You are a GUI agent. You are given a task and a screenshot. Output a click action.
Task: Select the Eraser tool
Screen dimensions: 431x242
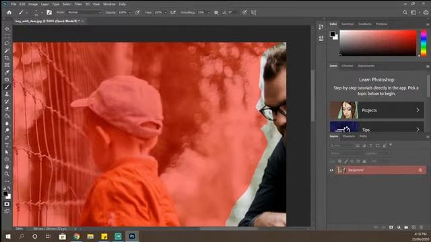pyautogui.click(x=7, y=109)
